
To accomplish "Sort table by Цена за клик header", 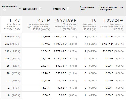I will (30, 9).
